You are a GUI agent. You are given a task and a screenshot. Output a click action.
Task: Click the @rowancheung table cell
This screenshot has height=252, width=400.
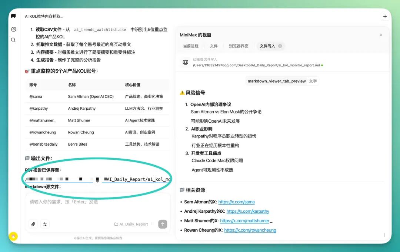(43, 133)
